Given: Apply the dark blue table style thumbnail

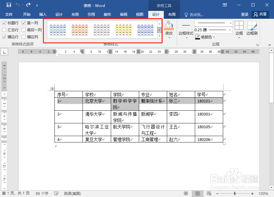Looking at the screenshot, I should [146, 30].
